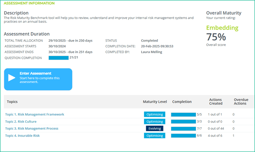Click the Optimising badge for Topic 1

point(155,114)
